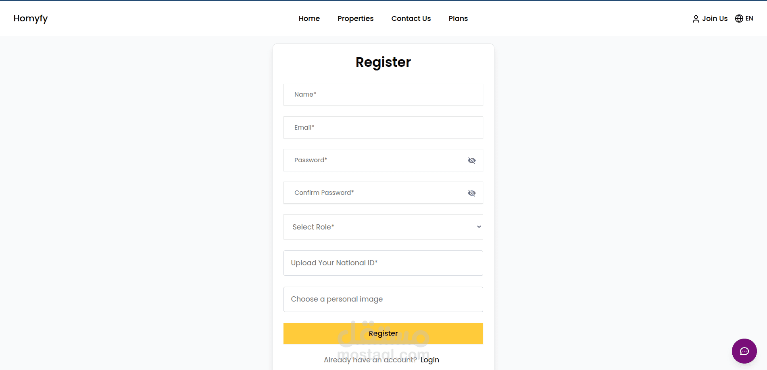Click the globe language icon
This screenshot has height=370, width=767.
(739, 19)
